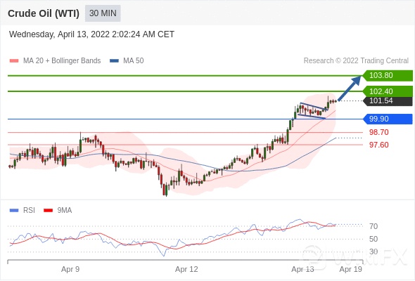Toggle the 9MA legend entry
The height and width of the screenshot is (281, 415).
[58, 211]
